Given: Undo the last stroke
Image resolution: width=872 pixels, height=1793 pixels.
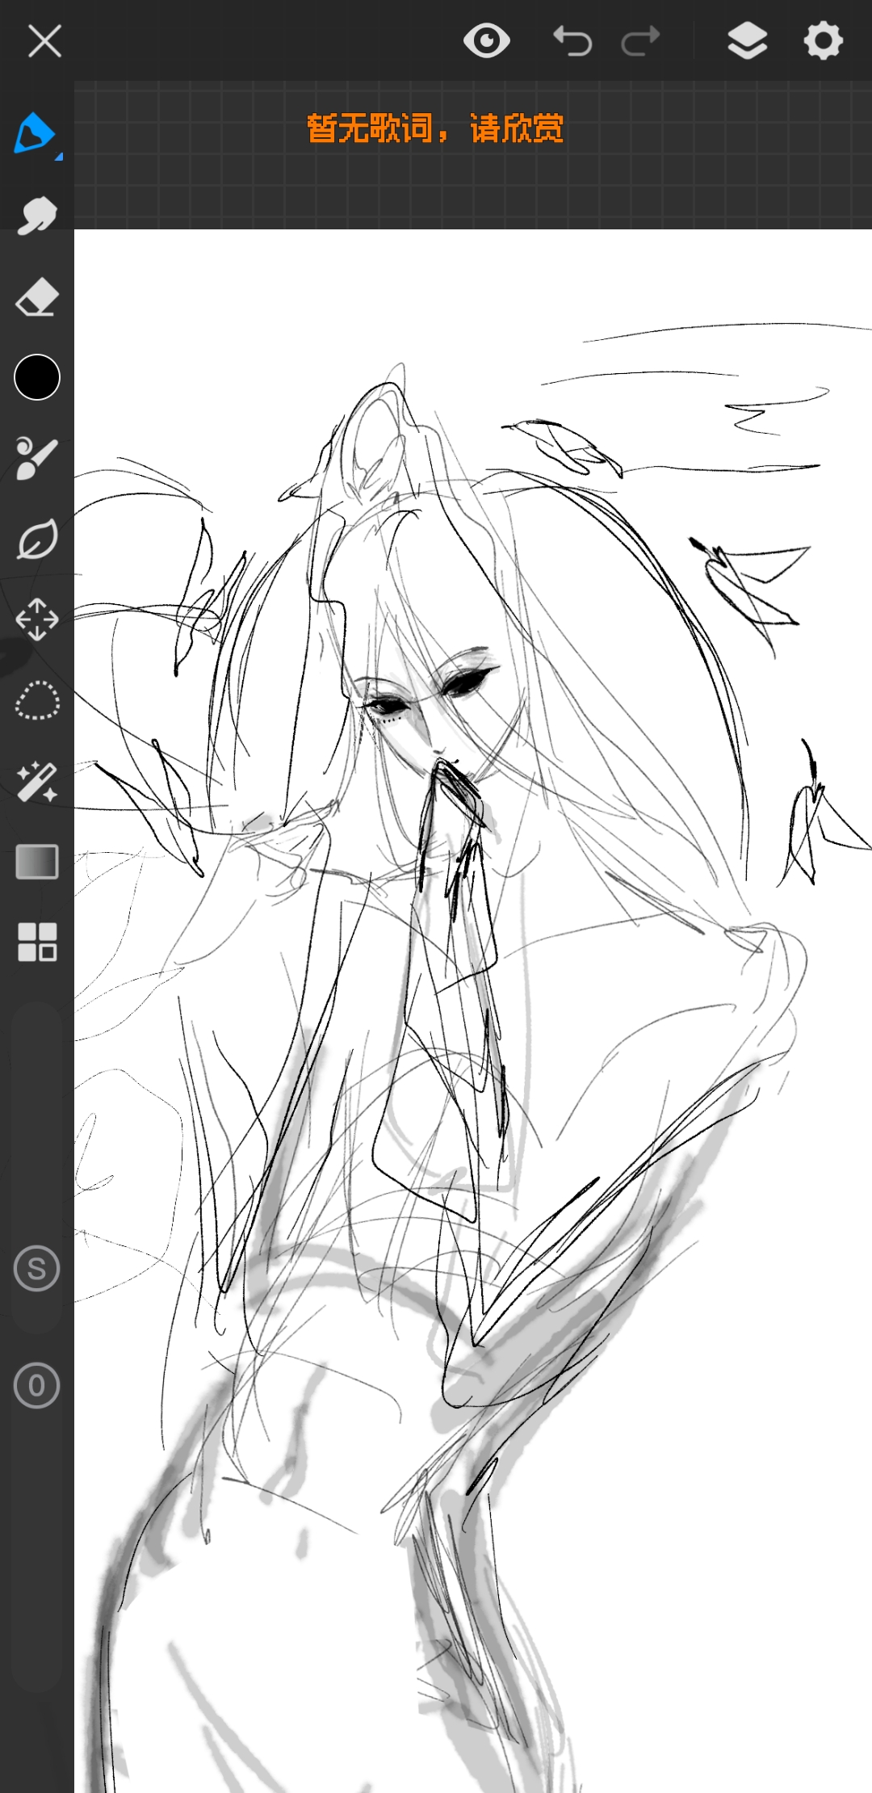Looking at the screenshot, I should pos(572,40).
